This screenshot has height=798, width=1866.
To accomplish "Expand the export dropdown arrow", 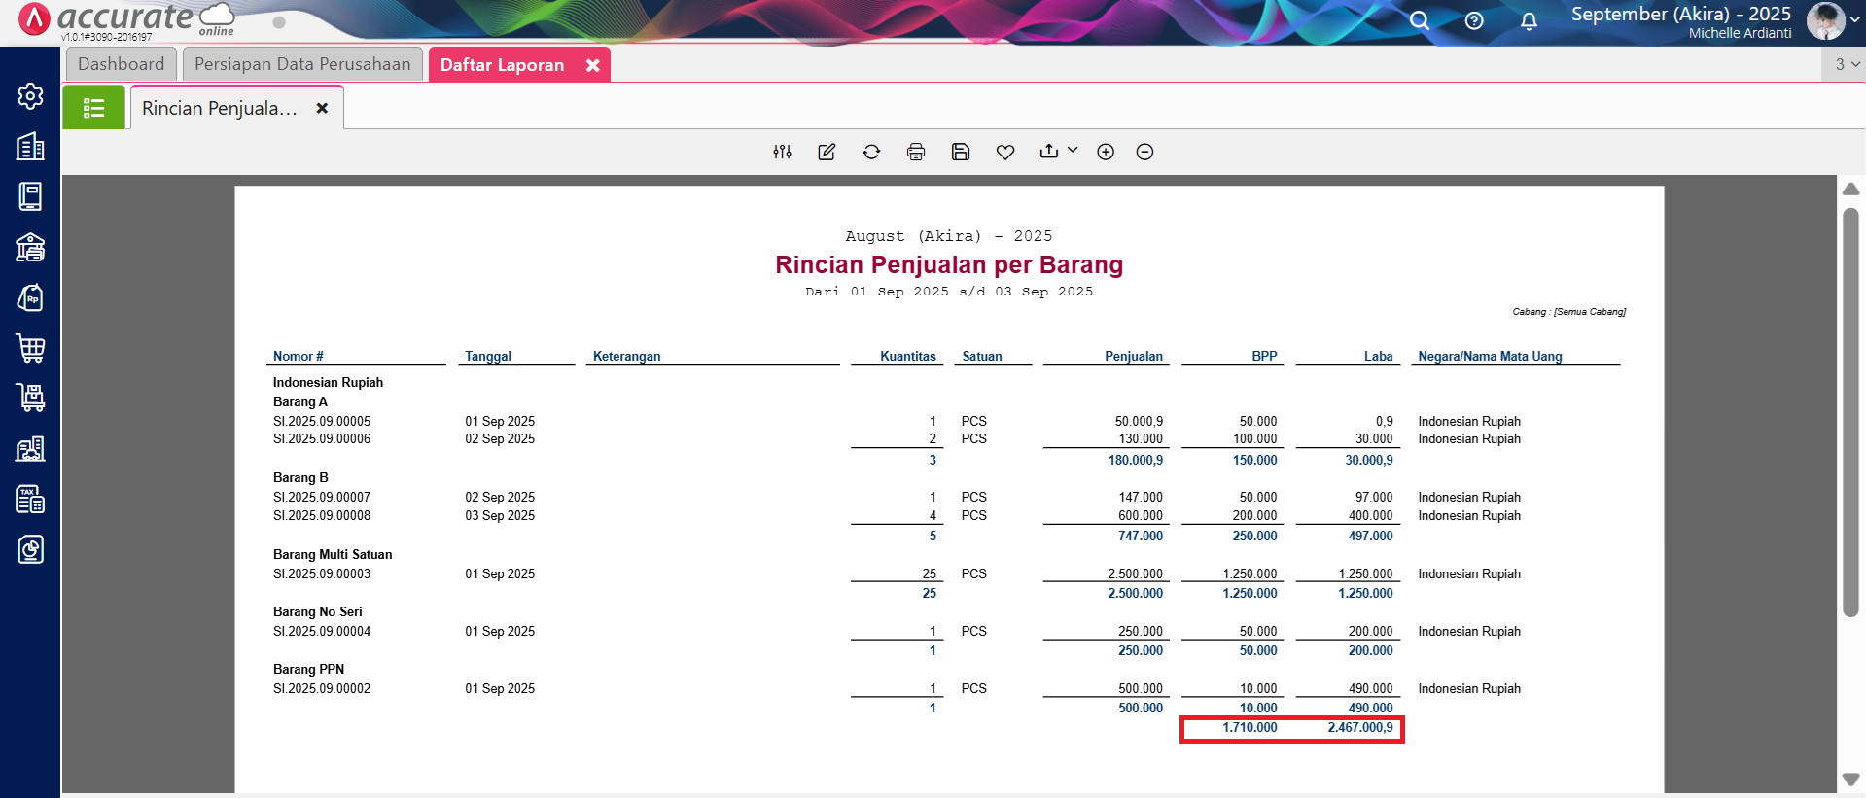I will tap(1073, 151).
